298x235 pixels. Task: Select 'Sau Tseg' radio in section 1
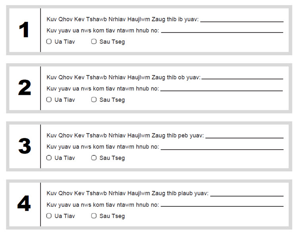[94, 42]
